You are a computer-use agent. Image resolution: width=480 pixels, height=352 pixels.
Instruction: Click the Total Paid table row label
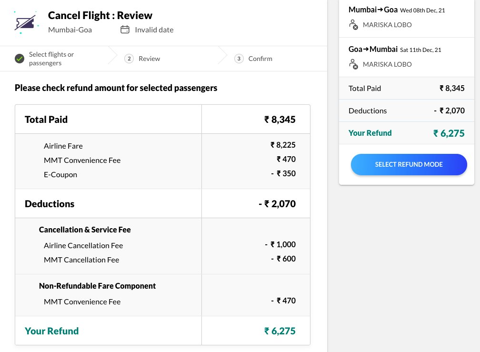[46, 120]
